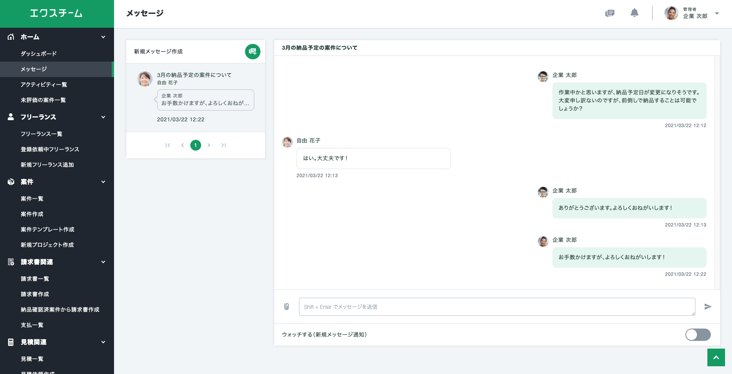This screenshot has width=732, height=374.
Task: Open 請求書作成 in the sidebar
Action: [35, 294]
